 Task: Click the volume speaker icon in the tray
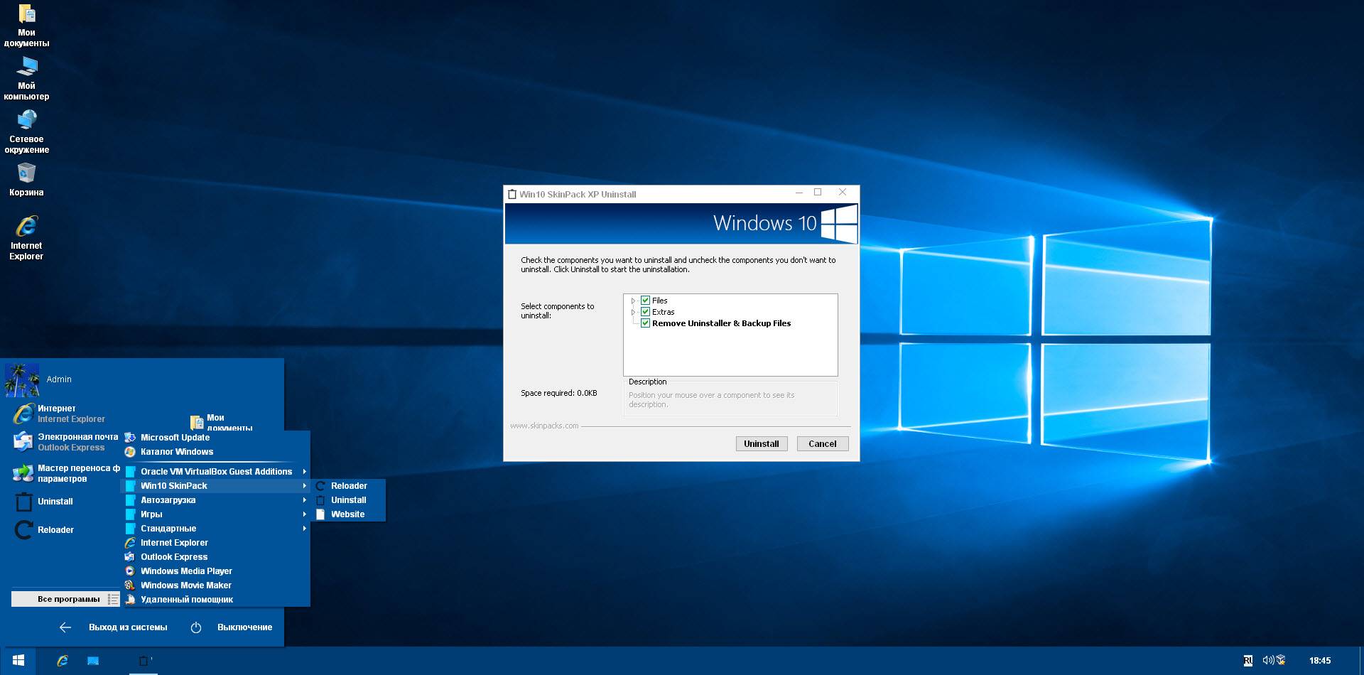pyautogui.click(x=1268, y=661)
